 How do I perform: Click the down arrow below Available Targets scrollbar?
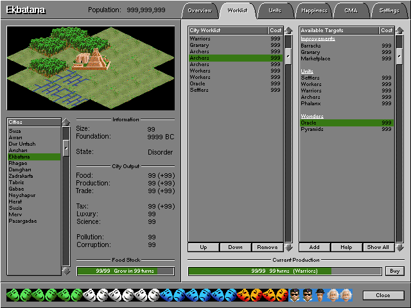click(x=399, y=248)
